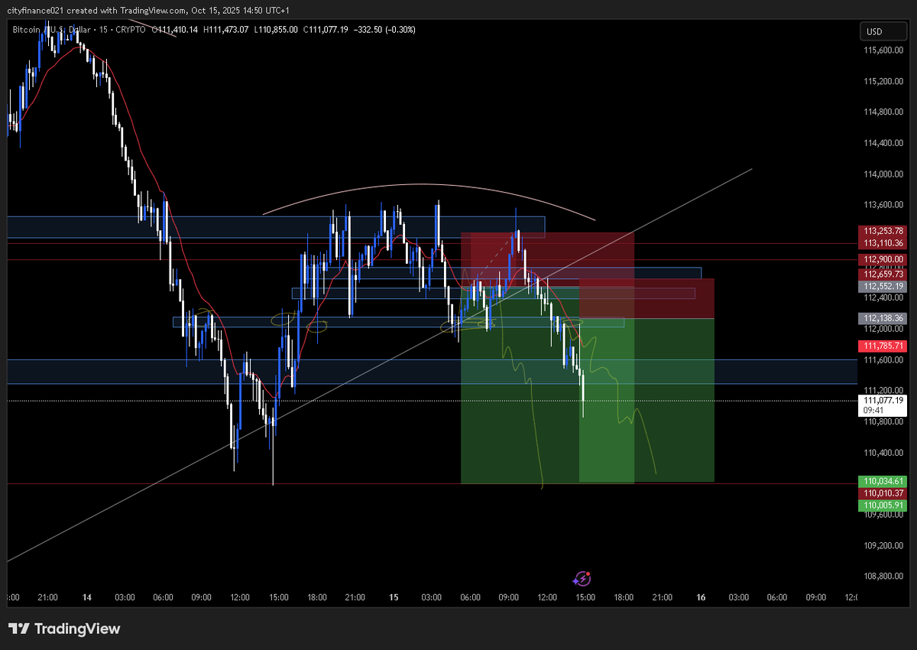
Task: Click the 111,600.00 price axis tick
Action: click(883, 359)
